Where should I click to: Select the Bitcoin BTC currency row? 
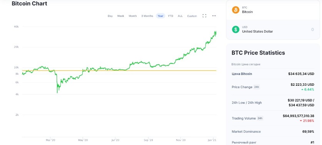(273, 10)
